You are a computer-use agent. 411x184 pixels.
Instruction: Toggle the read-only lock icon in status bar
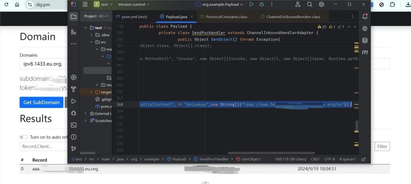[363, 159]
